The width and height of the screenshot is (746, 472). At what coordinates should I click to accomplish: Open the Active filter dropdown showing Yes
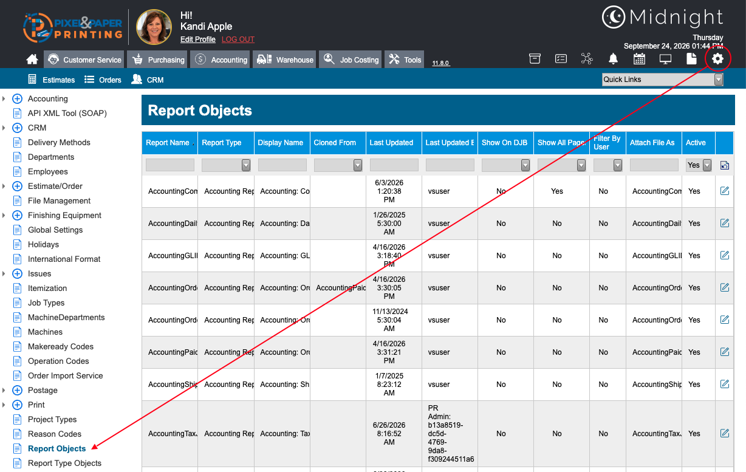click(x=699, y=165)
